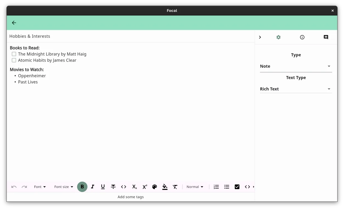Toggle underline formatting

[x=103, y=187]
